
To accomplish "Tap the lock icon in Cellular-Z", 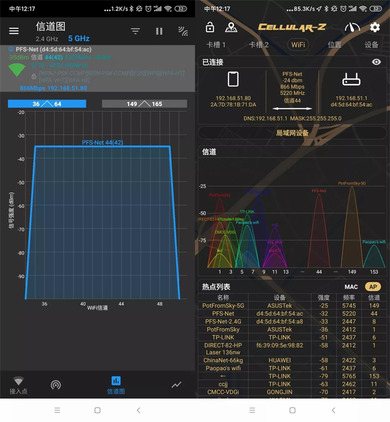I will tap(210, 27).
